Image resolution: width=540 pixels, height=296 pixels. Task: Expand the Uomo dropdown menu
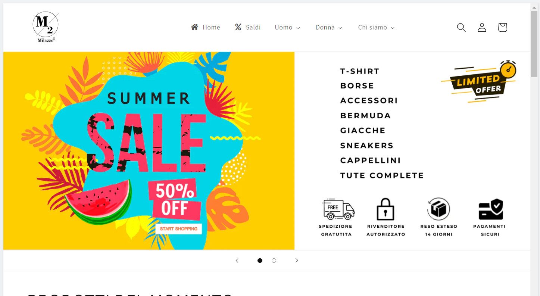(287, 27)
